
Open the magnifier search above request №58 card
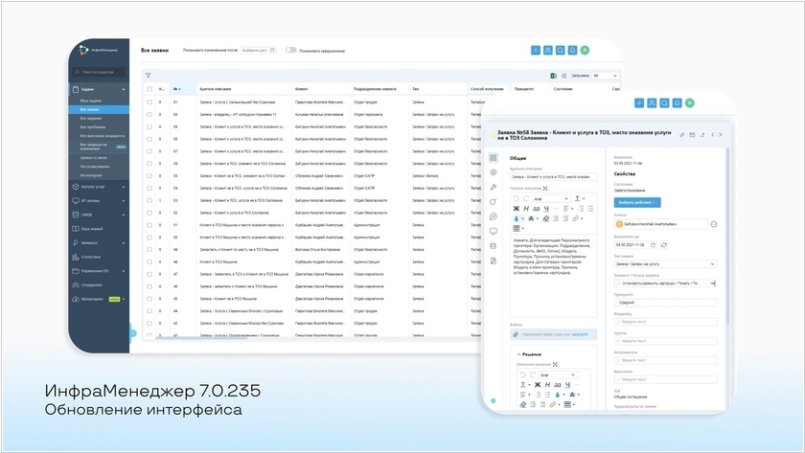point(664,103)
